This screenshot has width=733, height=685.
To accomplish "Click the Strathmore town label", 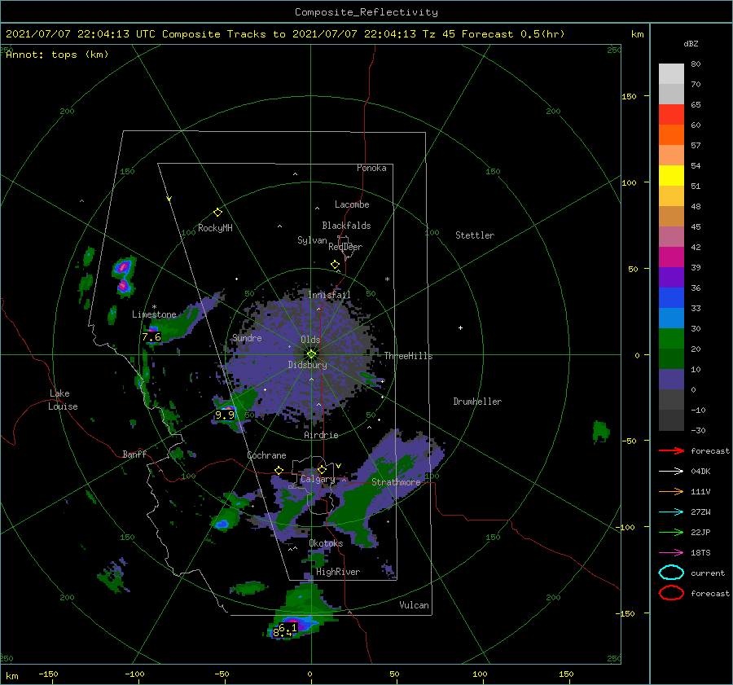I will pyautogui.click(x=396, y=482).
